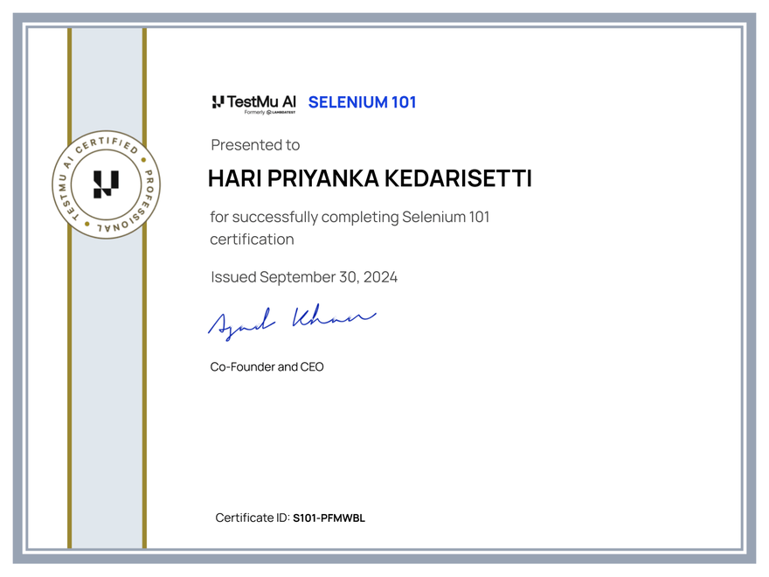The height and width of the screenshot is (577, 769).
Task: Click the Ajay Khan signature
Action: (x=293, y=319)
